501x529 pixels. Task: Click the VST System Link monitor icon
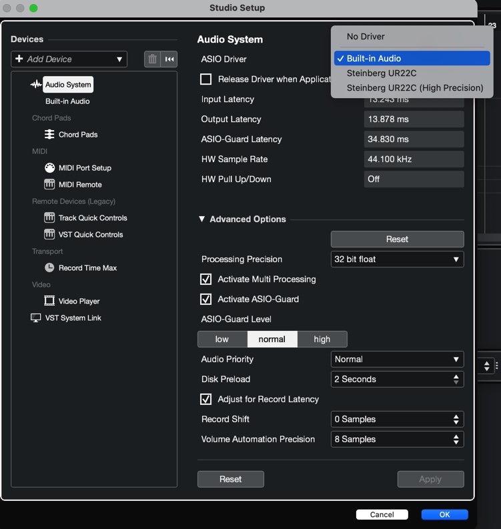click(36, 318)
